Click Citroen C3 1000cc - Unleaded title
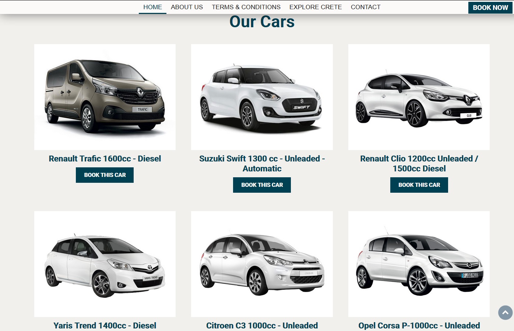The width and height of the screenshot is (514, 331). point(262,325)
